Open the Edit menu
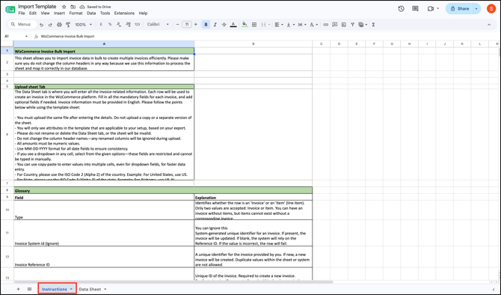 pos(33,13)
